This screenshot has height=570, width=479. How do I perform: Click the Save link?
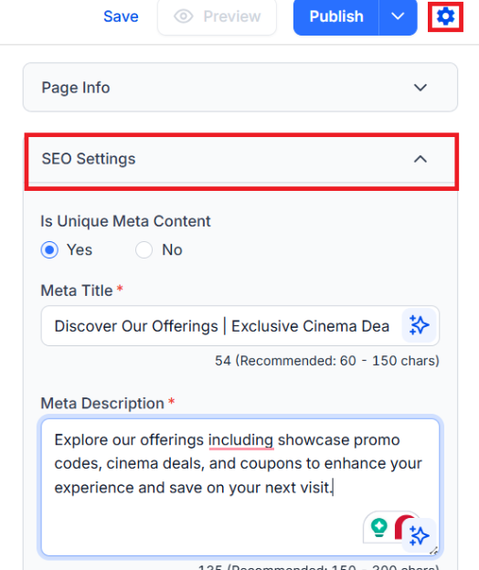pos(121,16)
